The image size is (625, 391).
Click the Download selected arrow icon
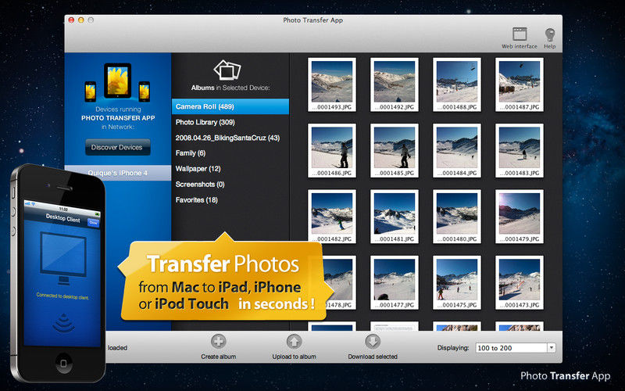(373, 341)
